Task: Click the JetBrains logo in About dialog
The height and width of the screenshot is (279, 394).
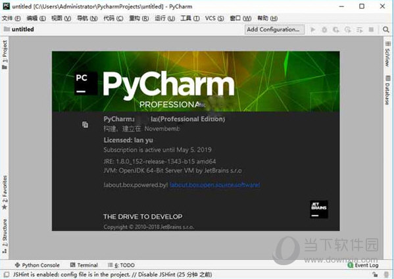Action: pyautogui.click(x=319, y=209)
